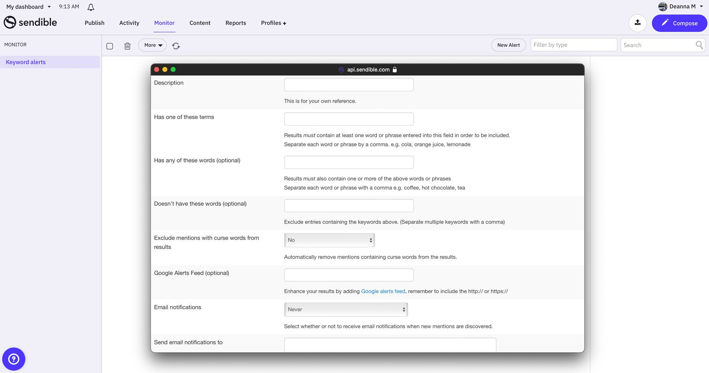Image resolution: width=709 pixels, height=373 pixels.
Task: Click the Sendible logo
Action: pos(30,22)
